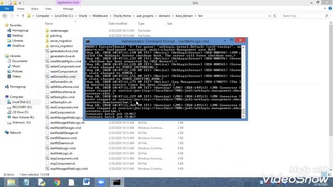The height and width of the screenshot is (187, 333).
Task: Sort files by Type column header
Action: coord(141,23)
